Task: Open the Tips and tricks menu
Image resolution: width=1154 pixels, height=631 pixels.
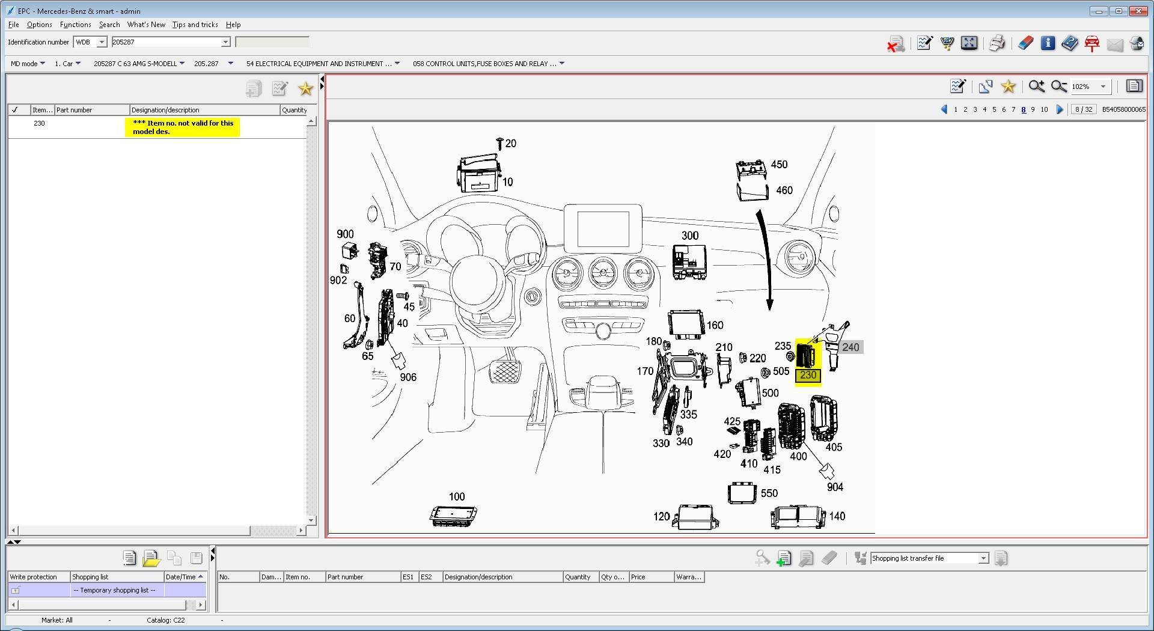Action: (195, 25)
